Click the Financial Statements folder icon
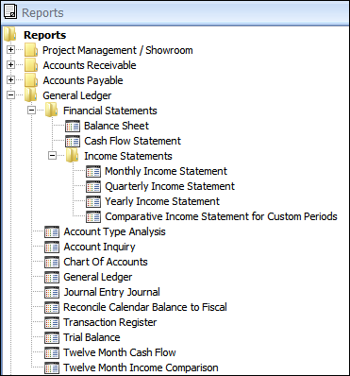Image resolution: width=350 pixels, height=376 pixels. pos(52,111)
